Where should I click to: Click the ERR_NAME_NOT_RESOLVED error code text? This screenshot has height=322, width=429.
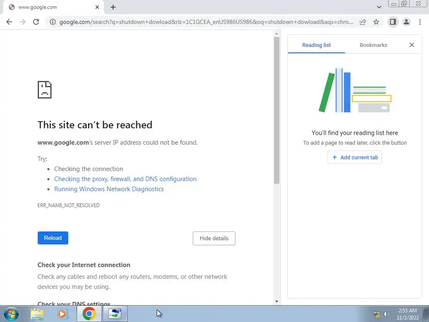pyautogui.click(x=68, y=205)
